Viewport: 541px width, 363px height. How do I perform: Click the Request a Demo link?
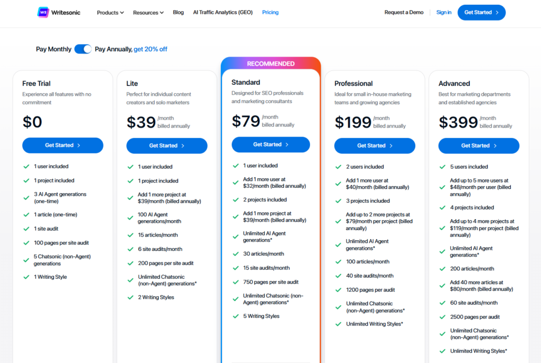404,12
